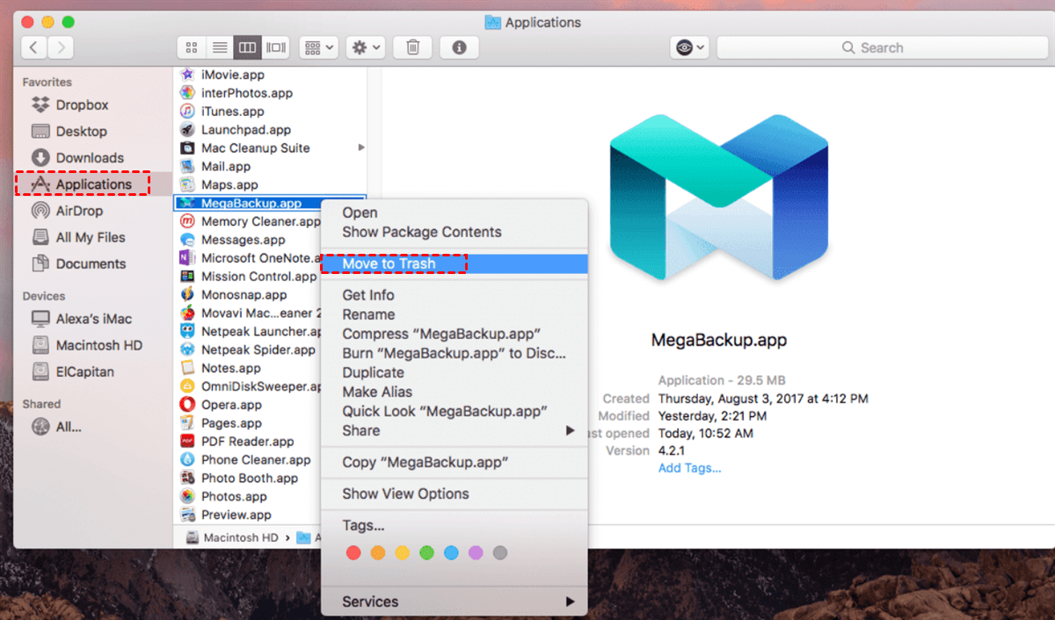The image size is (1055, 620).
Task: Choose Move to Trash menu item
Action: 454,263
